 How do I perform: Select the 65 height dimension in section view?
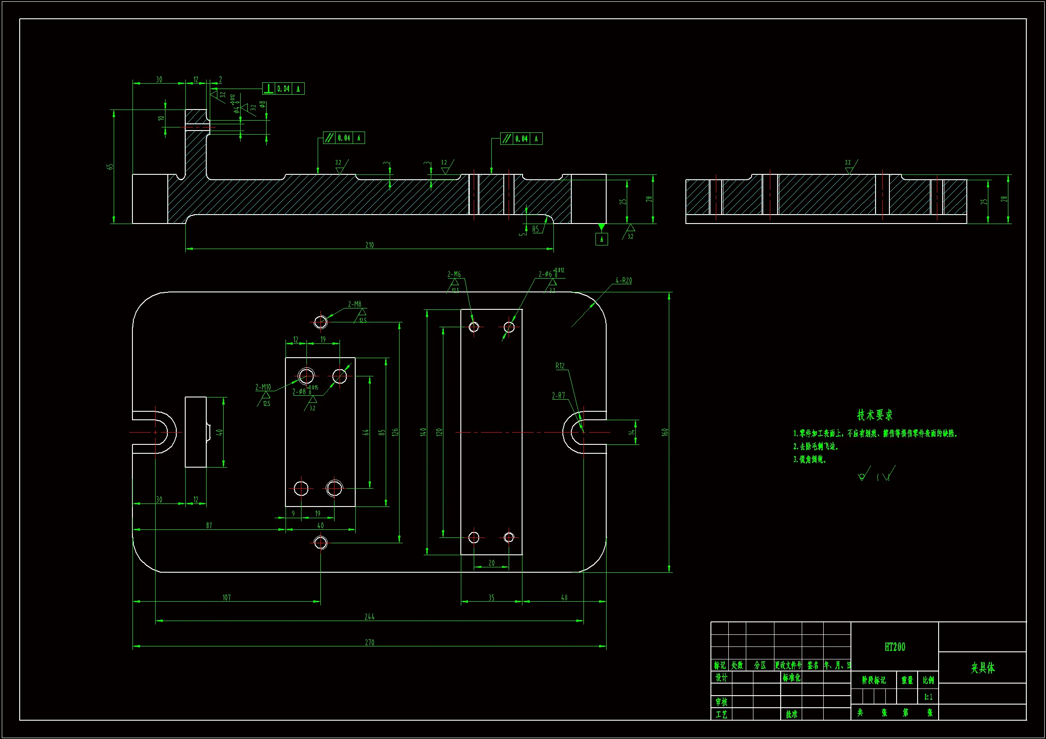pyautogui.click(x=110, y=167)
